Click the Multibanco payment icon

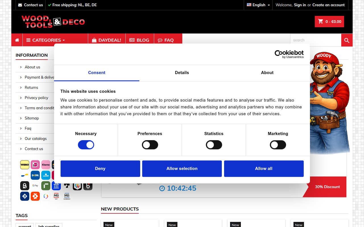[67, 196]
